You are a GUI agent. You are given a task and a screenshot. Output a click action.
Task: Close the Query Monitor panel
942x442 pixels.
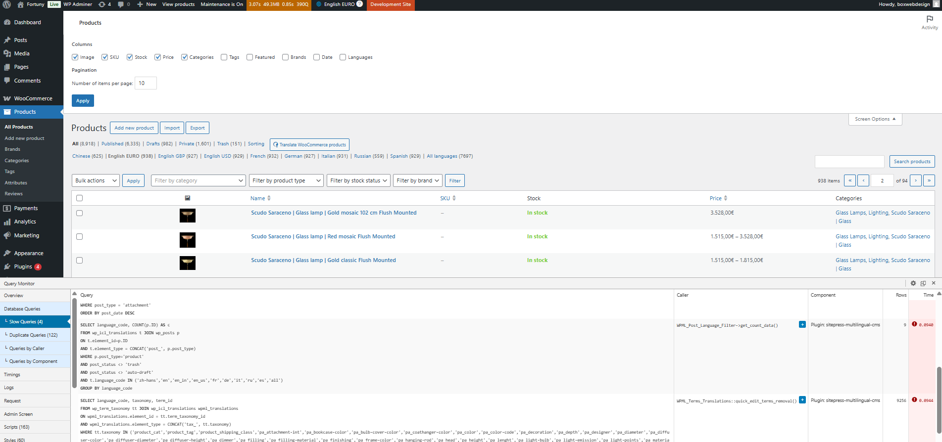[x=934, y=283]
